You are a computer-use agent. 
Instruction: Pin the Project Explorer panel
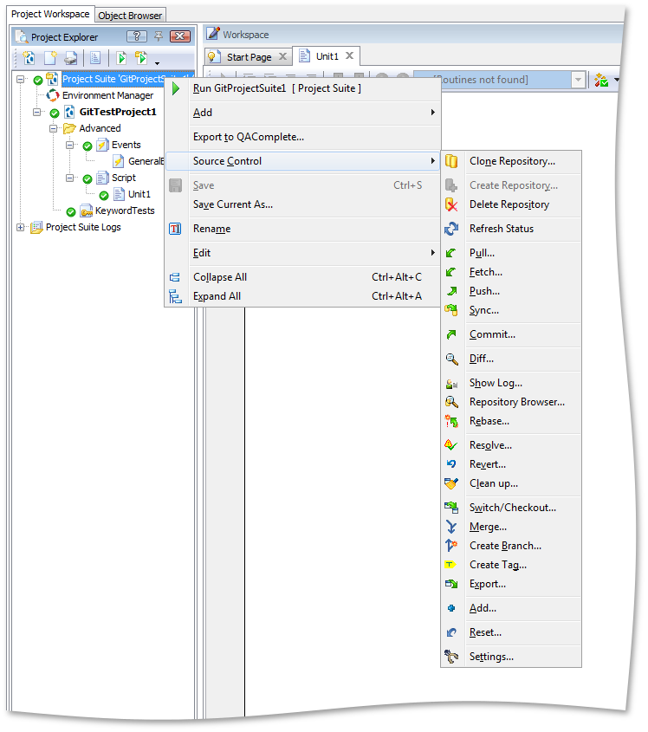[159, 36]
